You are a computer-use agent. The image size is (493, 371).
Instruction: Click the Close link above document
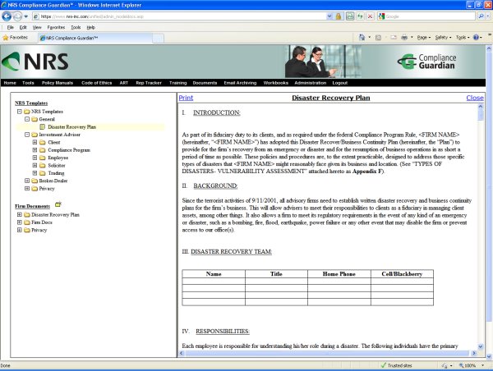[475, 98]
